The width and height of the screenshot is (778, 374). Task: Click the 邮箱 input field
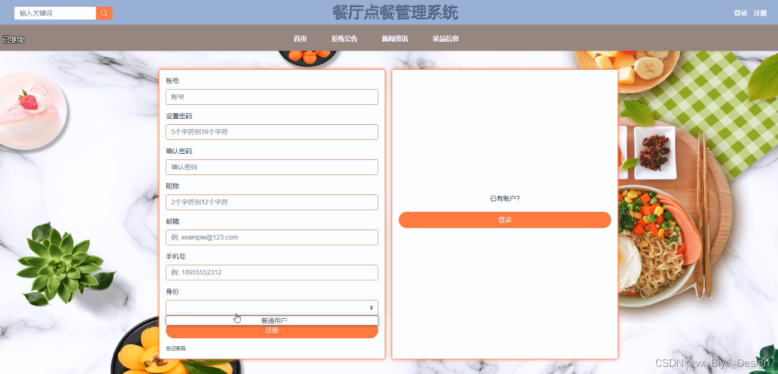click(272, 237)
